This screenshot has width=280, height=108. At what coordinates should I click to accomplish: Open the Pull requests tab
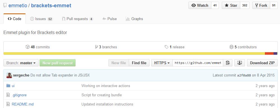[78, 19]
